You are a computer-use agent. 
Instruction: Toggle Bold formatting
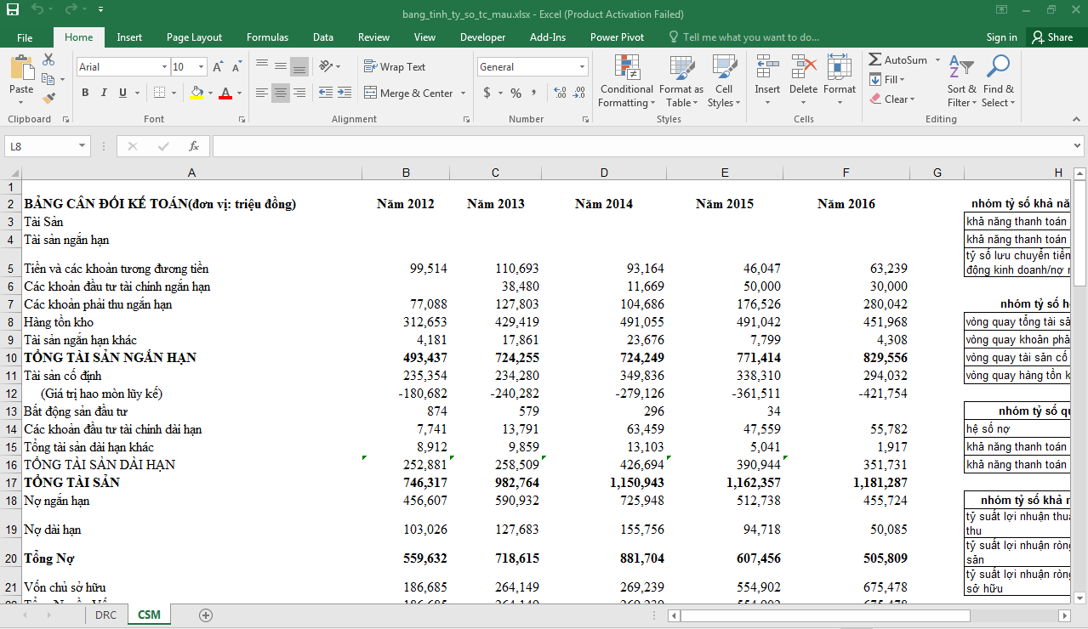[85, 93]
